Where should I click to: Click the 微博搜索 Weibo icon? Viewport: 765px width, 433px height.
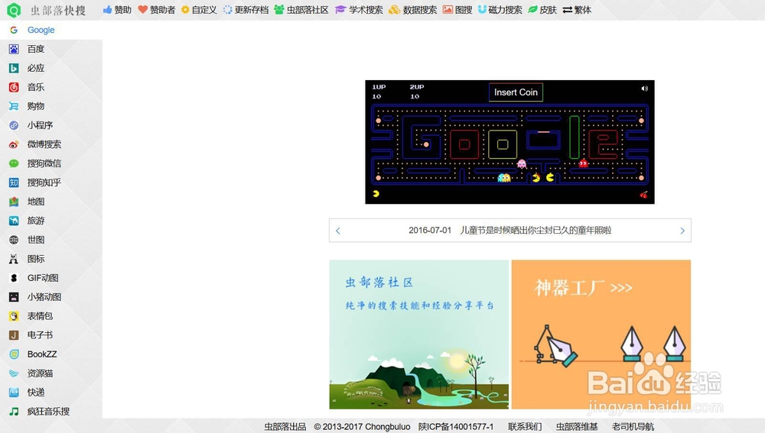click(14, 144)
